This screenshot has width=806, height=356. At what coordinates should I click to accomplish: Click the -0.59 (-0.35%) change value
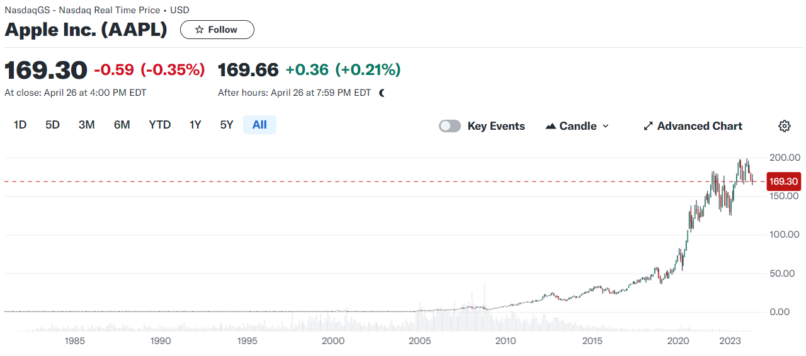[x=149, y=69]
